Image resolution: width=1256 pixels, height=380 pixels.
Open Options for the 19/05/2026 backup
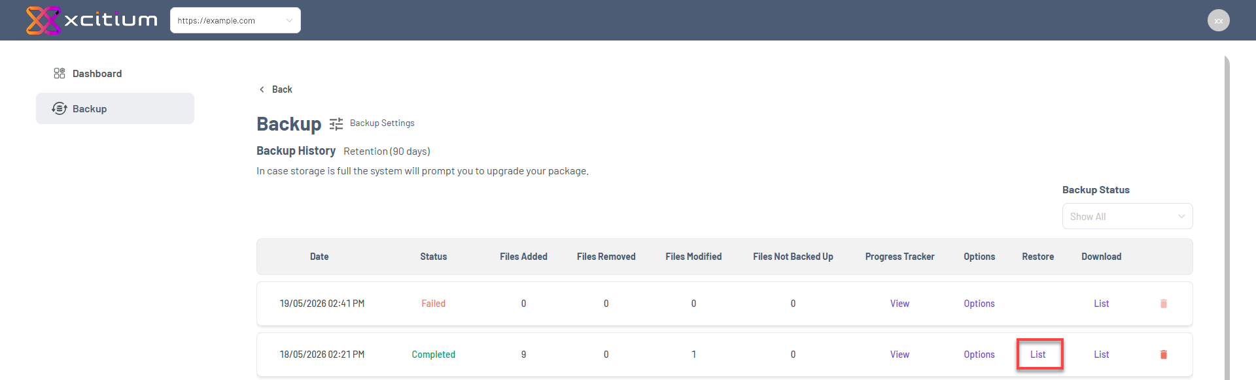click(x=979, y=304)
